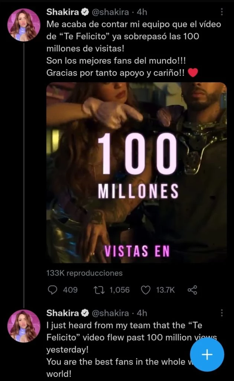Tap the verified badge on the first tweet

[x=85, y=12]
